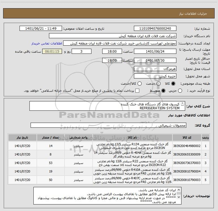Click the buyer notes text area
Viewport: 218px width, 211px height.
coord(107,196)
